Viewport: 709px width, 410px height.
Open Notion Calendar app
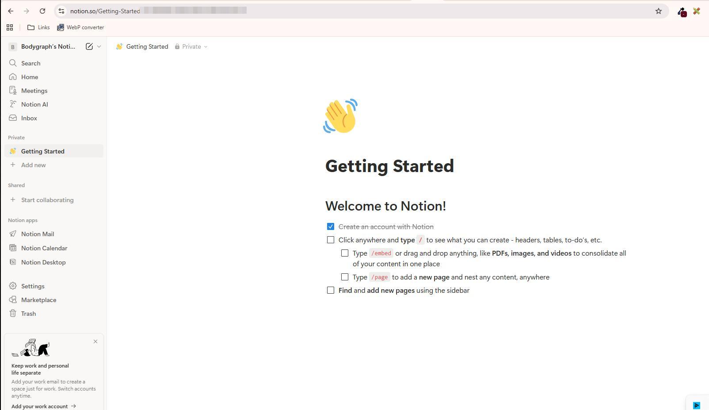coord(44,248)
